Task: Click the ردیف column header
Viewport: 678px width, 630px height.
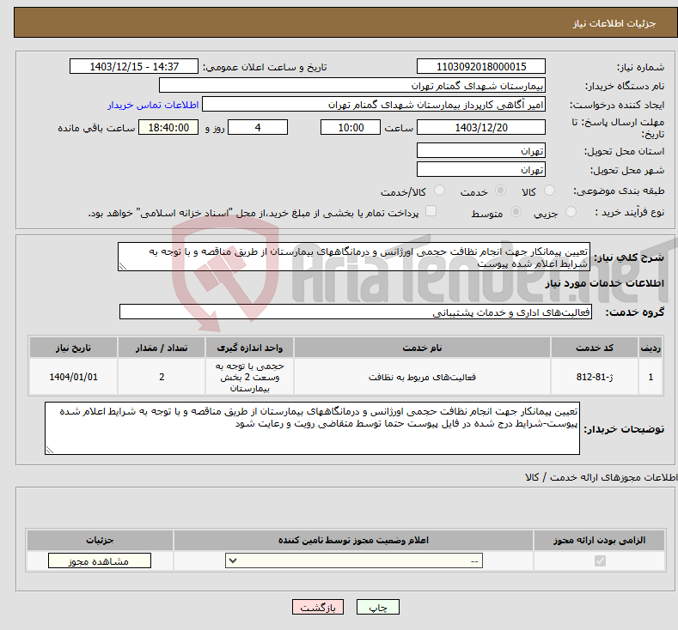Action: click(651, 348)
